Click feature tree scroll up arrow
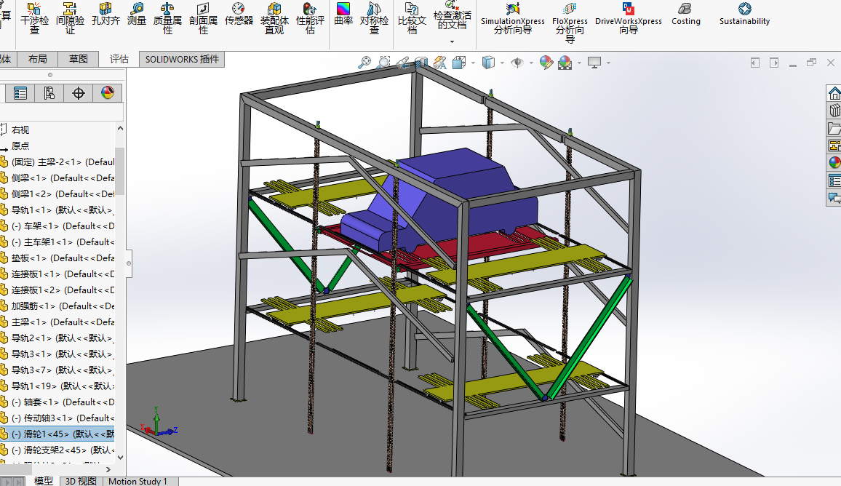Screen dimensions: 841x486 (120, 129)
